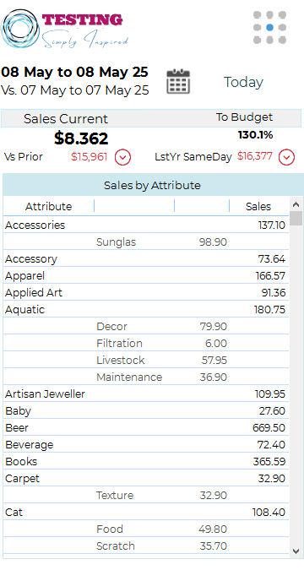Screen dimensions: 304x570
Task: Select the Cat attribute row
Action: click(146, 513)
